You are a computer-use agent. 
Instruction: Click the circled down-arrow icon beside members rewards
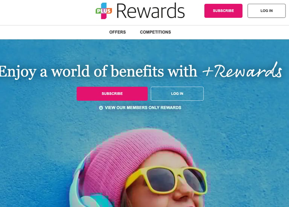[101, 108]
